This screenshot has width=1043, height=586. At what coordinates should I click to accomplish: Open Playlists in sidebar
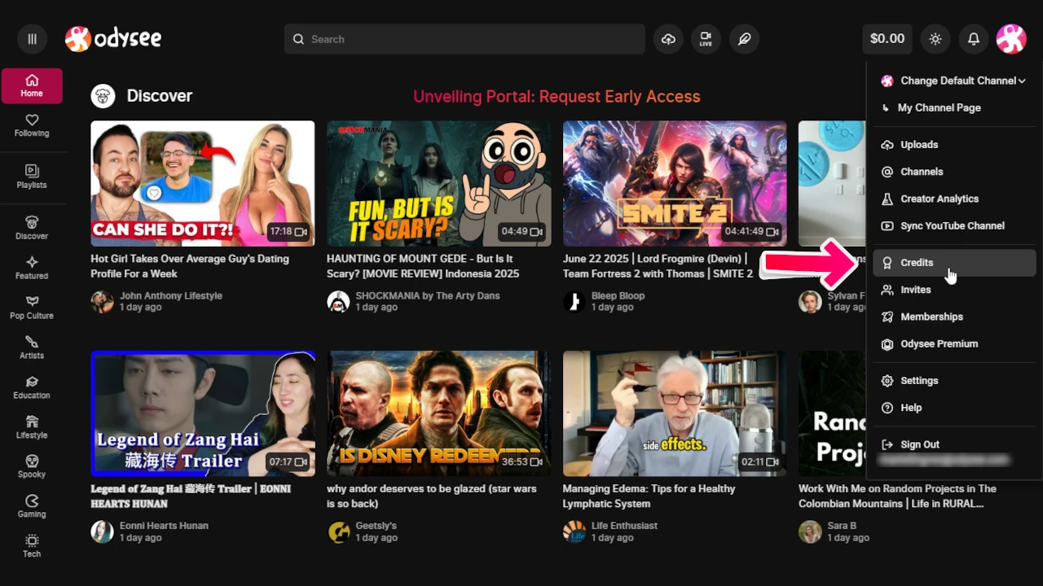[x=32, y=177]
